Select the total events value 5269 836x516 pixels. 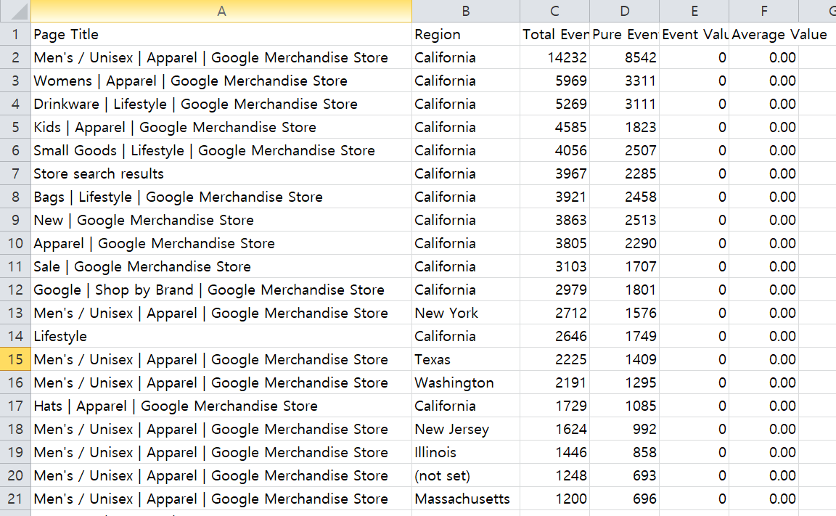(554, 104)
